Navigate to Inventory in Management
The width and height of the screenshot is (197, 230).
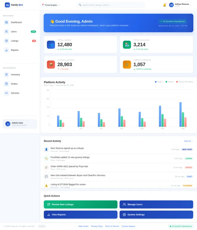pyautogui.click(x=20, y=75)
